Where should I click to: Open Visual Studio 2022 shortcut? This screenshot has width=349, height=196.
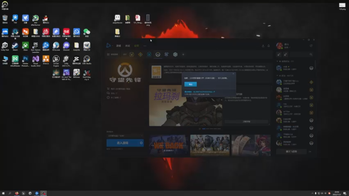click(x=36, y=61)
